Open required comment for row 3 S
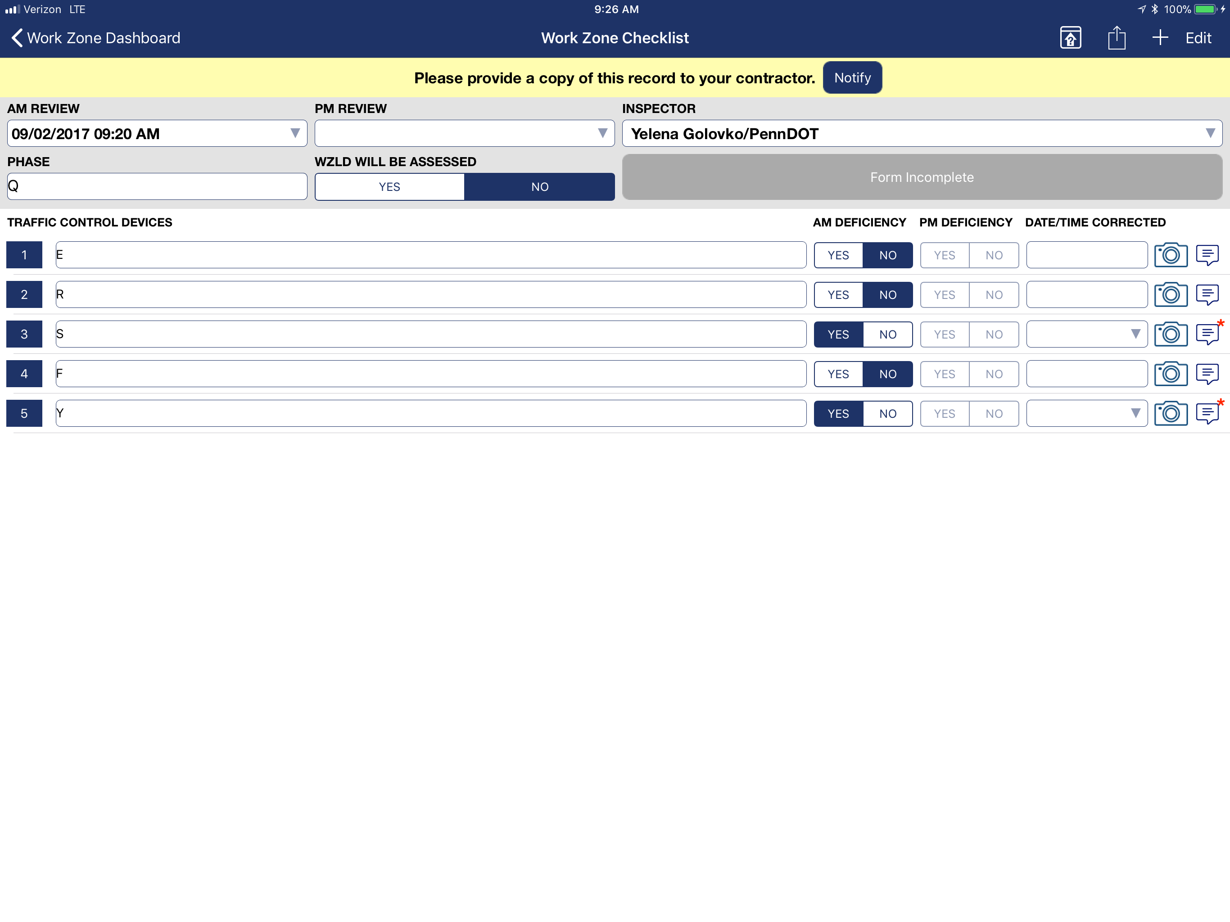The width and height of the screenshot is (1230, 922). pyautogui.click(x=1207, y=335)
